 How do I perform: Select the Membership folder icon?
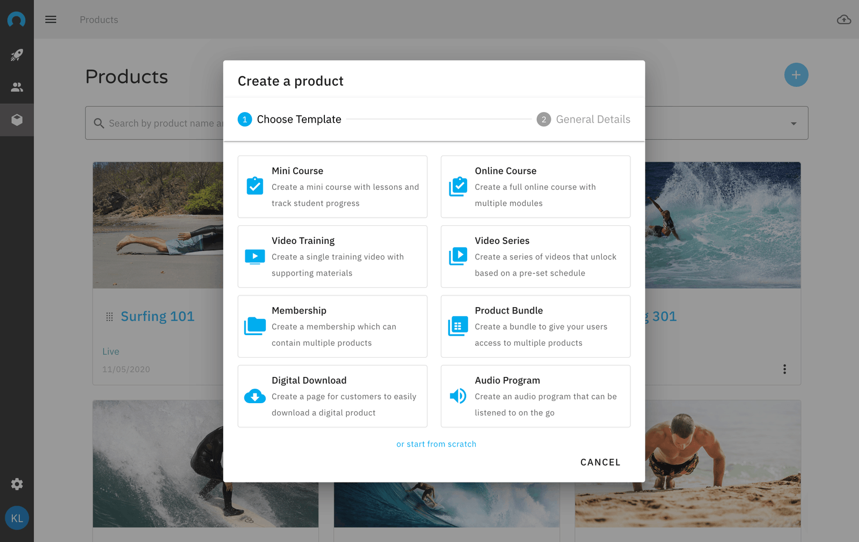coord(254,326)
